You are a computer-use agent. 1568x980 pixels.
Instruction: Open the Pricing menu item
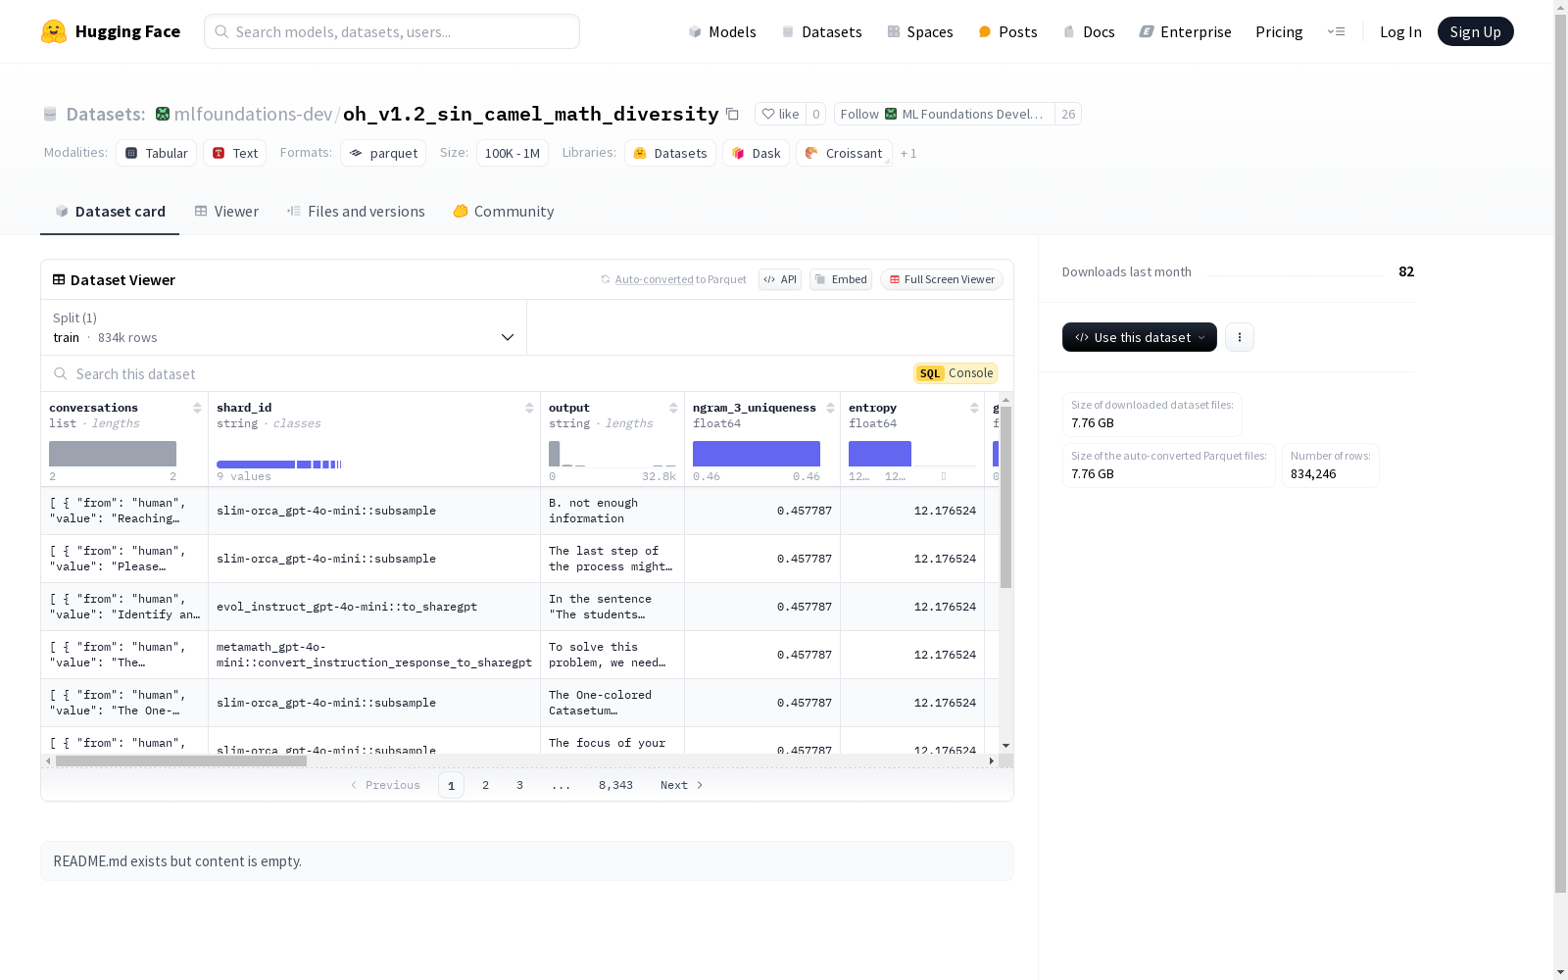(x=1279, y=31)
